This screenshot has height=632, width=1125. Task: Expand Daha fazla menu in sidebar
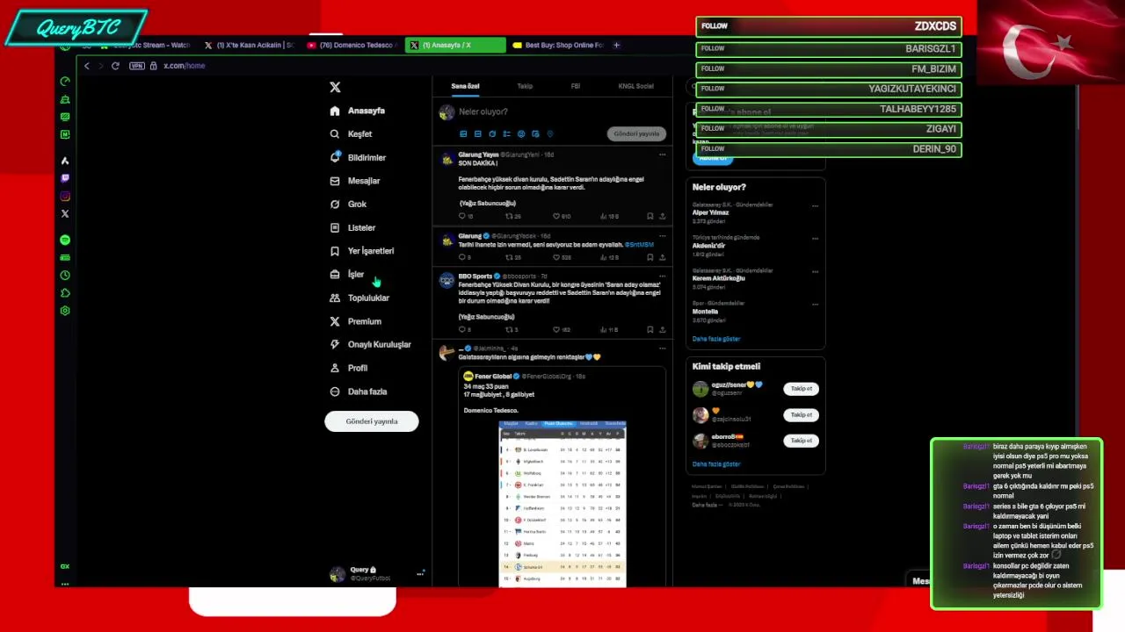point(359,391)
